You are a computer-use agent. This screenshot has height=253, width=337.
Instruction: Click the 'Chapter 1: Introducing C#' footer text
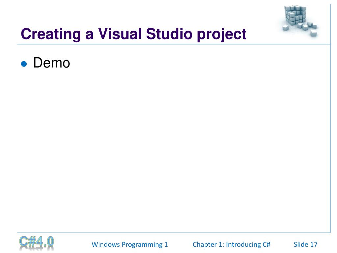231,244
